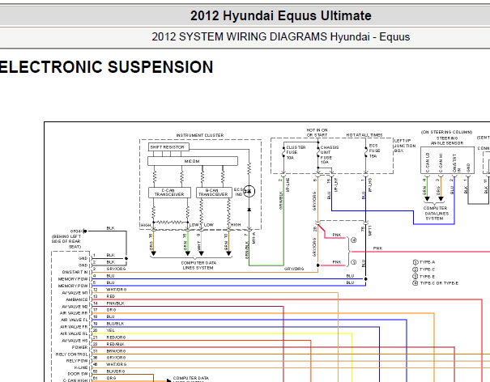
Task: Click the "MEMORY POW" label at pin 5
Action: 73,286
